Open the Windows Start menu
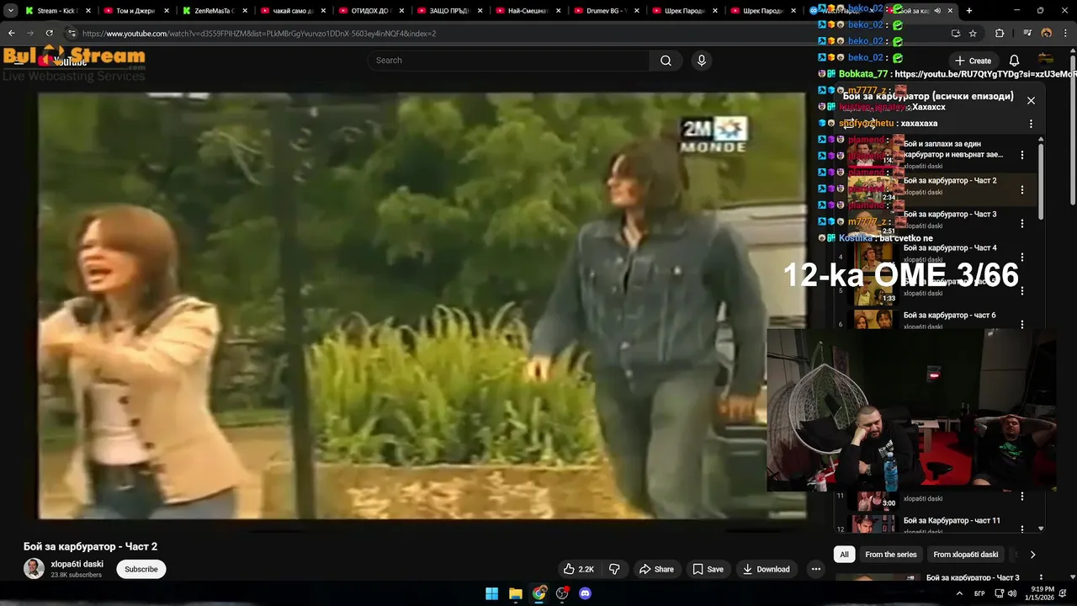The width and height of the screenshot is (1077, 606). tap(492, 593)
